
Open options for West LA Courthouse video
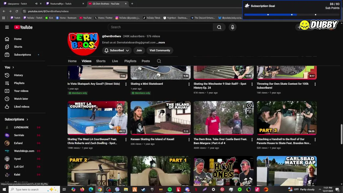click(126, 140)
